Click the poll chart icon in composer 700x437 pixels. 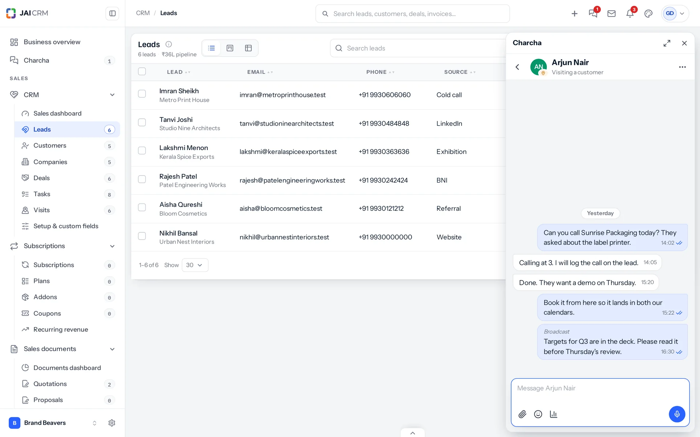point(553,414)
